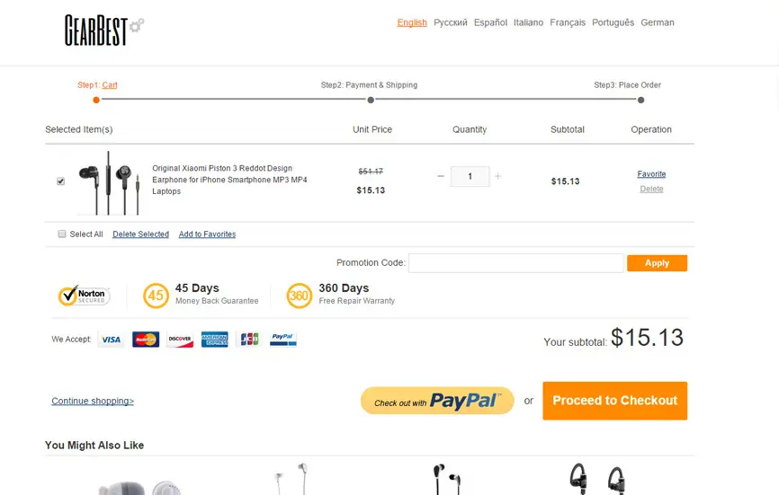
Task: Click the JCB card icon
Action: [x=249, y=340]
